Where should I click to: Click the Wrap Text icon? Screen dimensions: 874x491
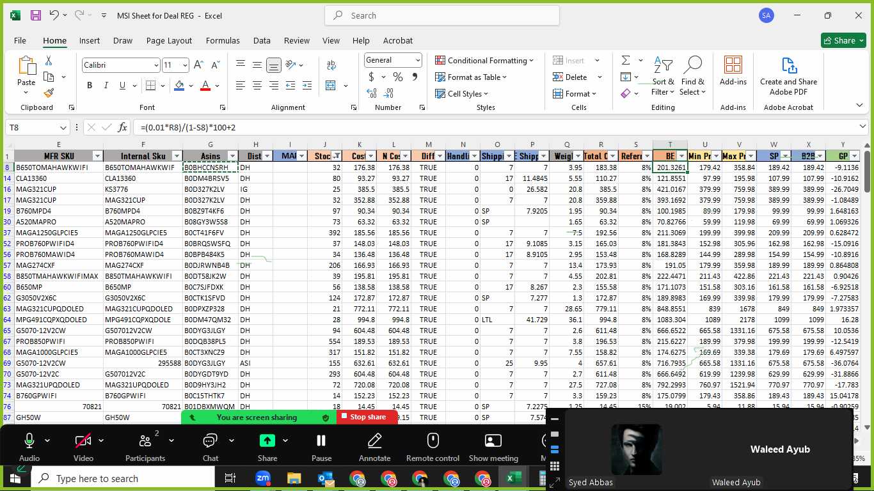[331, 65]
